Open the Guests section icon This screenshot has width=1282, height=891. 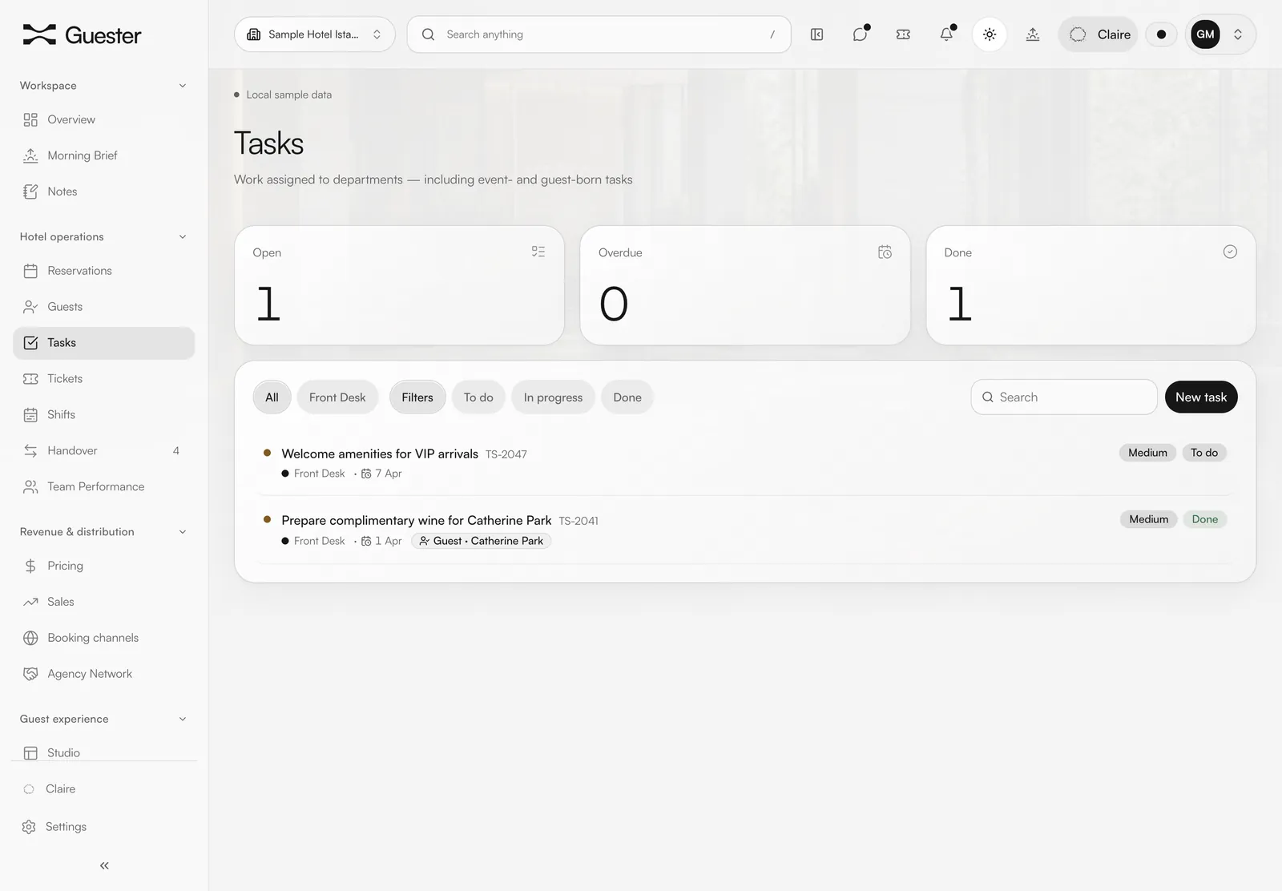click(30, 307)
